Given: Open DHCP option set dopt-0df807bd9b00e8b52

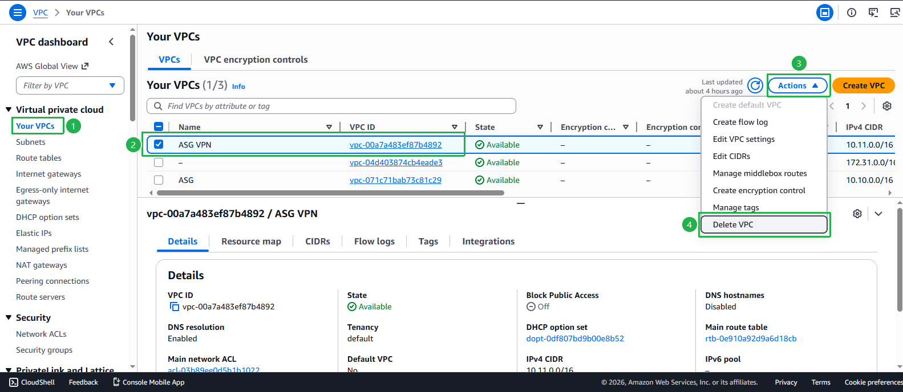Looking at the screenshot, I should (575, 338).
